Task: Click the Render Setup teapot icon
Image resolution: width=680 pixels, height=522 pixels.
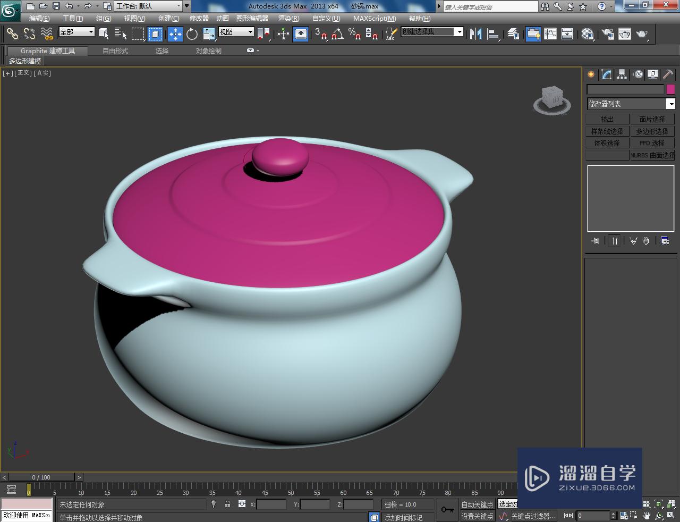Action: click(607, 34)
